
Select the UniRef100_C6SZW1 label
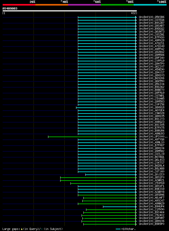coord(152,35)
